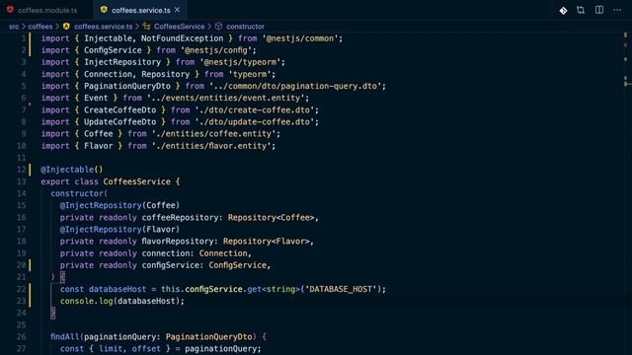
Task: Click ConfigService in the line 2 import
Action: (113, 50)
